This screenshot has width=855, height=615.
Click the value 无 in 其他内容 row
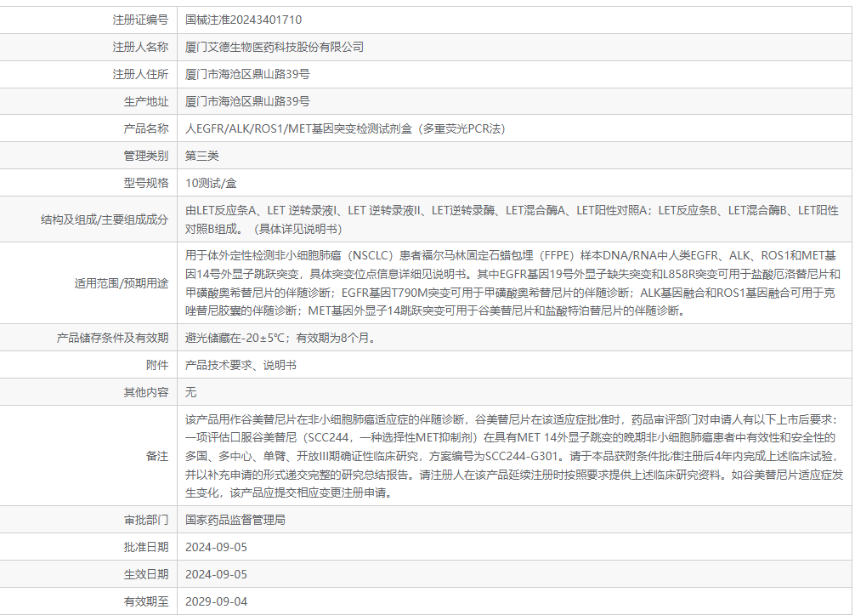[190, 392]
